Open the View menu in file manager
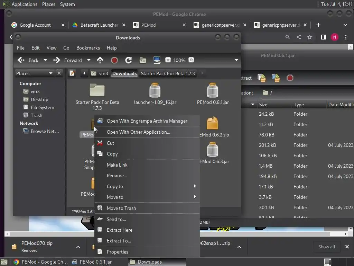The image size is (354, 266). click(52, 48)
